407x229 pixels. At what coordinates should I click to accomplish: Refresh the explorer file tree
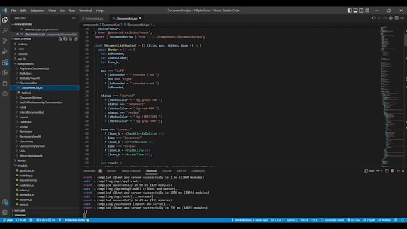pos(71,39)
